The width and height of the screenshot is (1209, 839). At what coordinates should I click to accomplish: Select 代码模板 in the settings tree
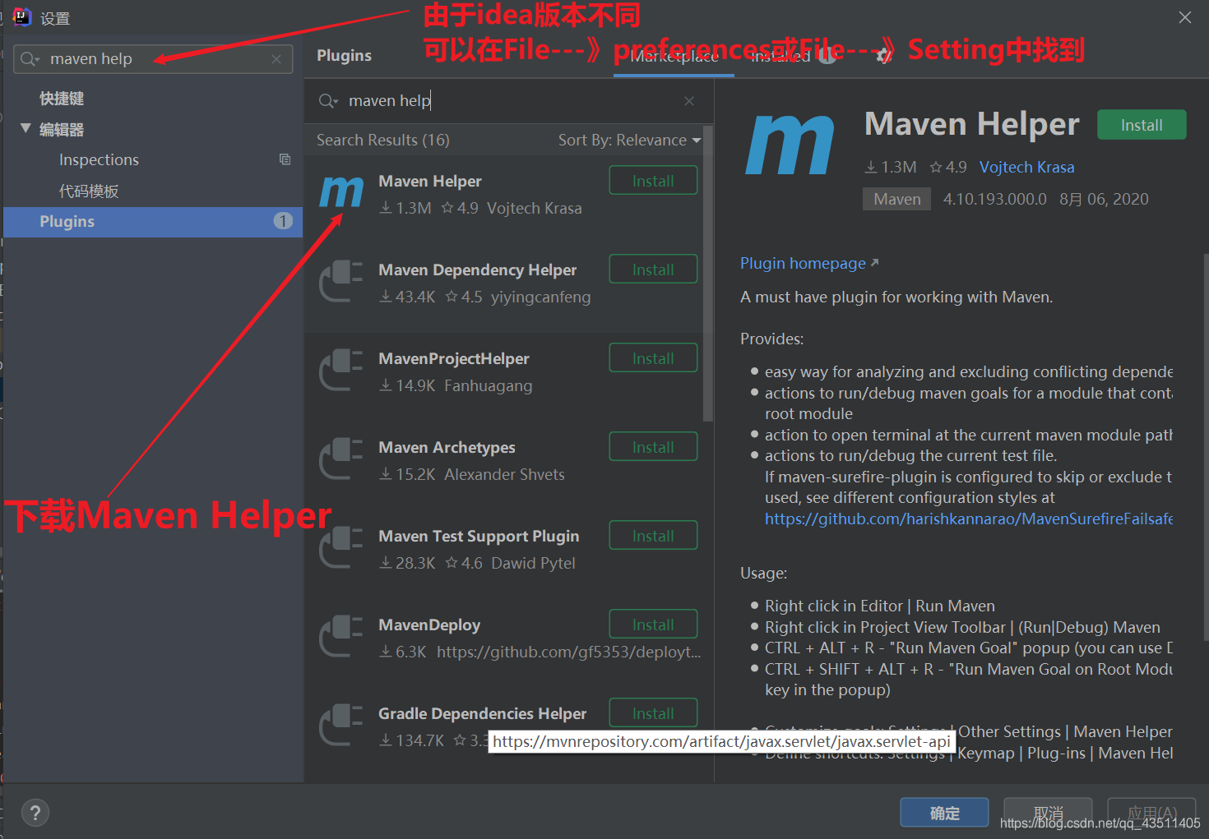(x=89, y=191)
